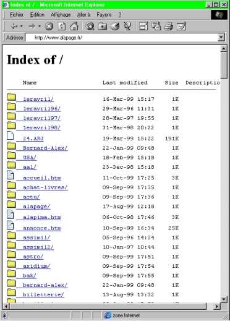The width and height of the screenshot is (230, 321).
Task: Click the folder icon beside 1eravril/
Action: pyautogui.click(x=11, y=96)
